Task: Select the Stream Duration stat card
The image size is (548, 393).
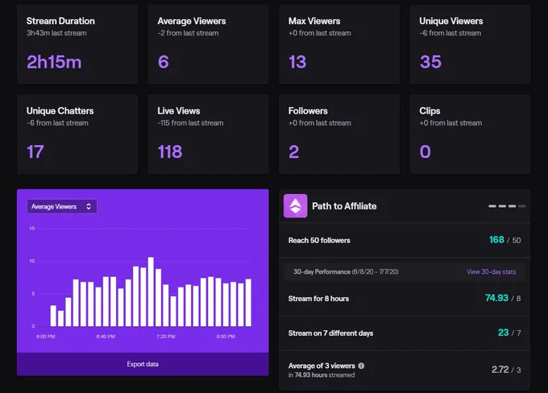Action: [x=77, y=44]
